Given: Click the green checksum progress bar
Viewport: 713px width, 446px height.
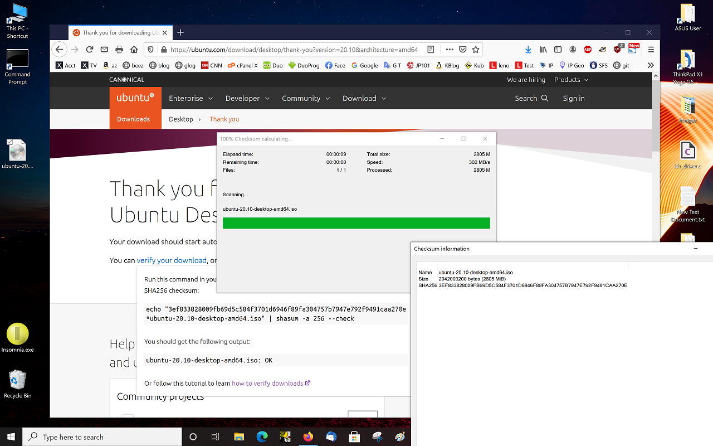Looking at the screenshot, I should (x=356, y=223).
